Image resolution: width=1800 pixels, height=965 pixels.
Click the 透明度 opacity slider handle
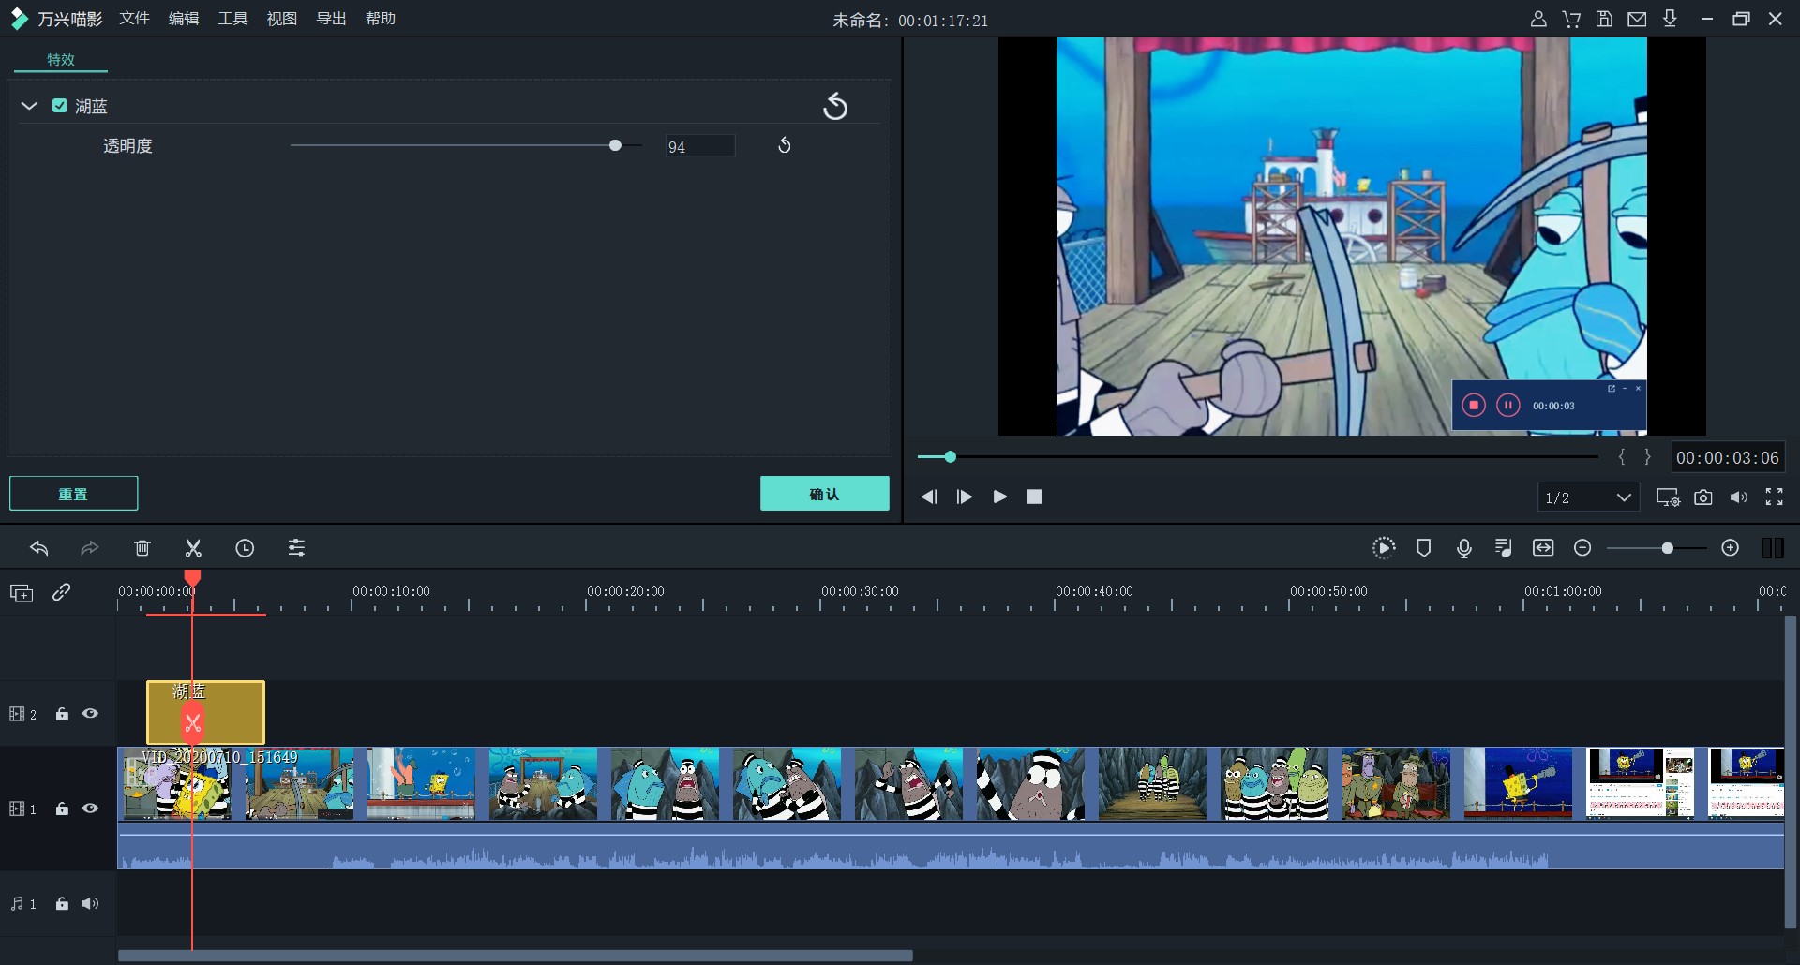pyautogui.click(x=615, y=145)
